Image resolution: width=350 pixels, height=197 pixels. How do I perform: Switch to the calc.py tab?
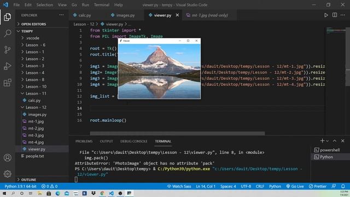pos(85,15)
